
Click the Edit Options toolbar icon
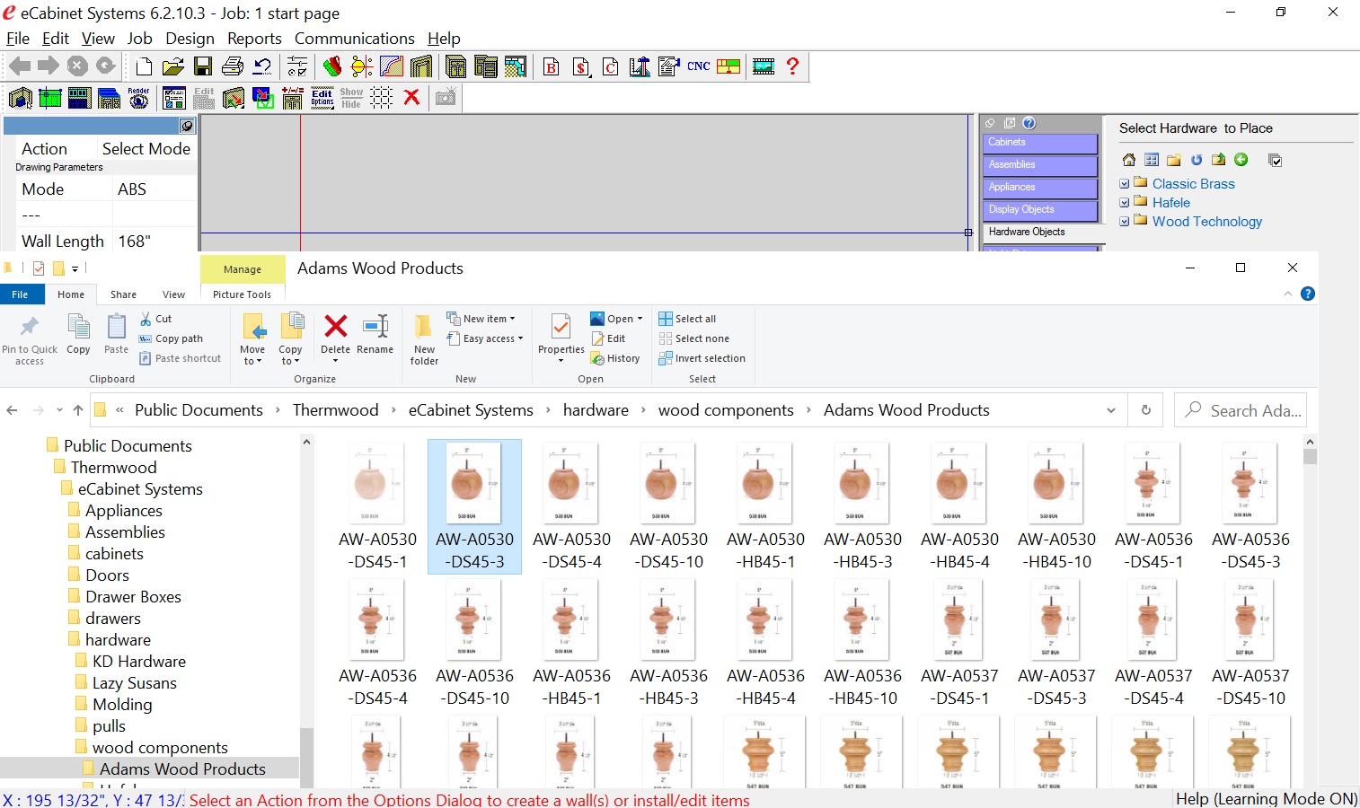322,98
